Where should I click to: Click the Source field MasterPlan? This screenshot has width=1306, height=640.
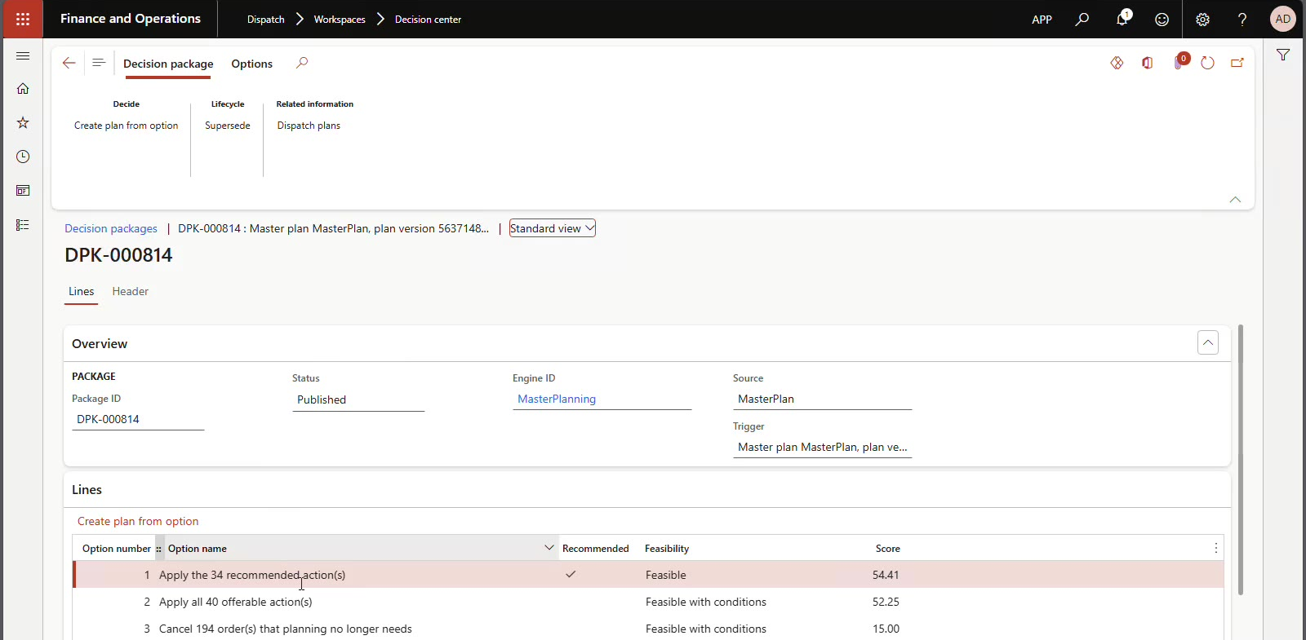(822, 399)
